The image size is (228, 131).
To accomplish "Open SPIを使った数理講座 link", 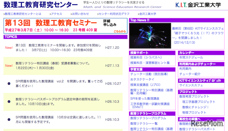I will [x=145, y=99].
